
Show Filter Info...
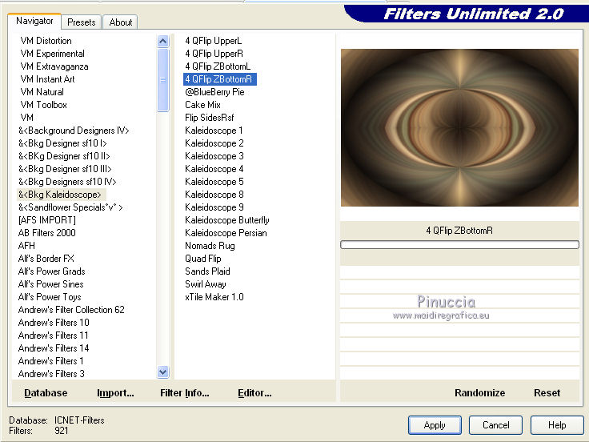pos(184,393)
